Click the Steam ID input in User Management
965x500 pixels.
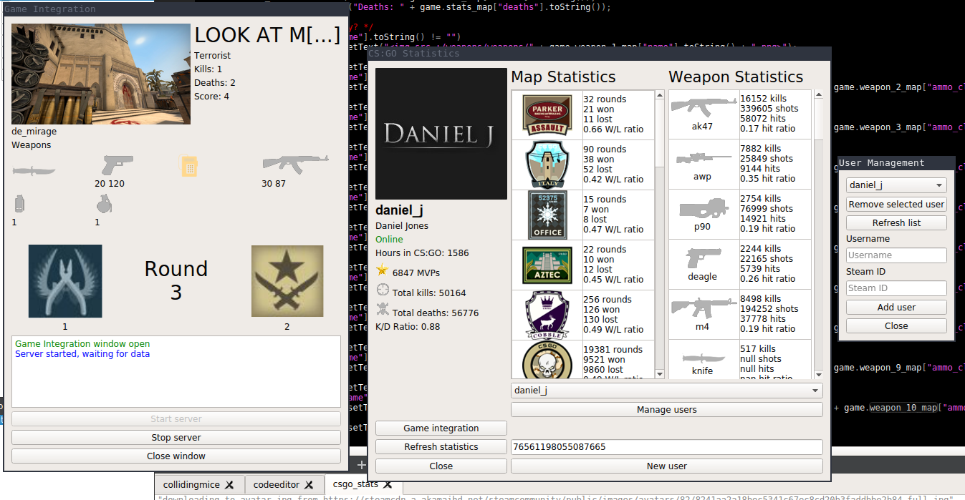[896, 288]
